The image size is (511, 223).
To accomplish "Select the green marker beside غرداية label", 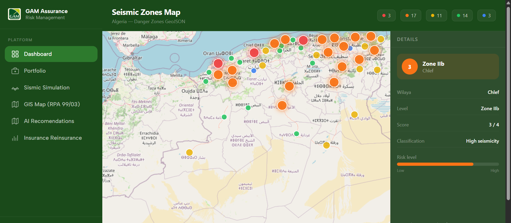I will point(297,134).
